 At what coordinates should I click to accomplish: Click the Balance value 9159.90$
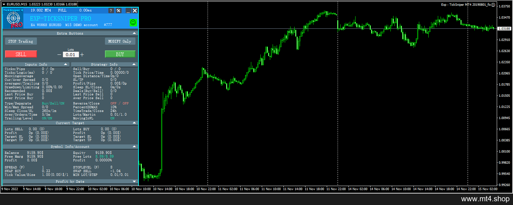[35, 153]
